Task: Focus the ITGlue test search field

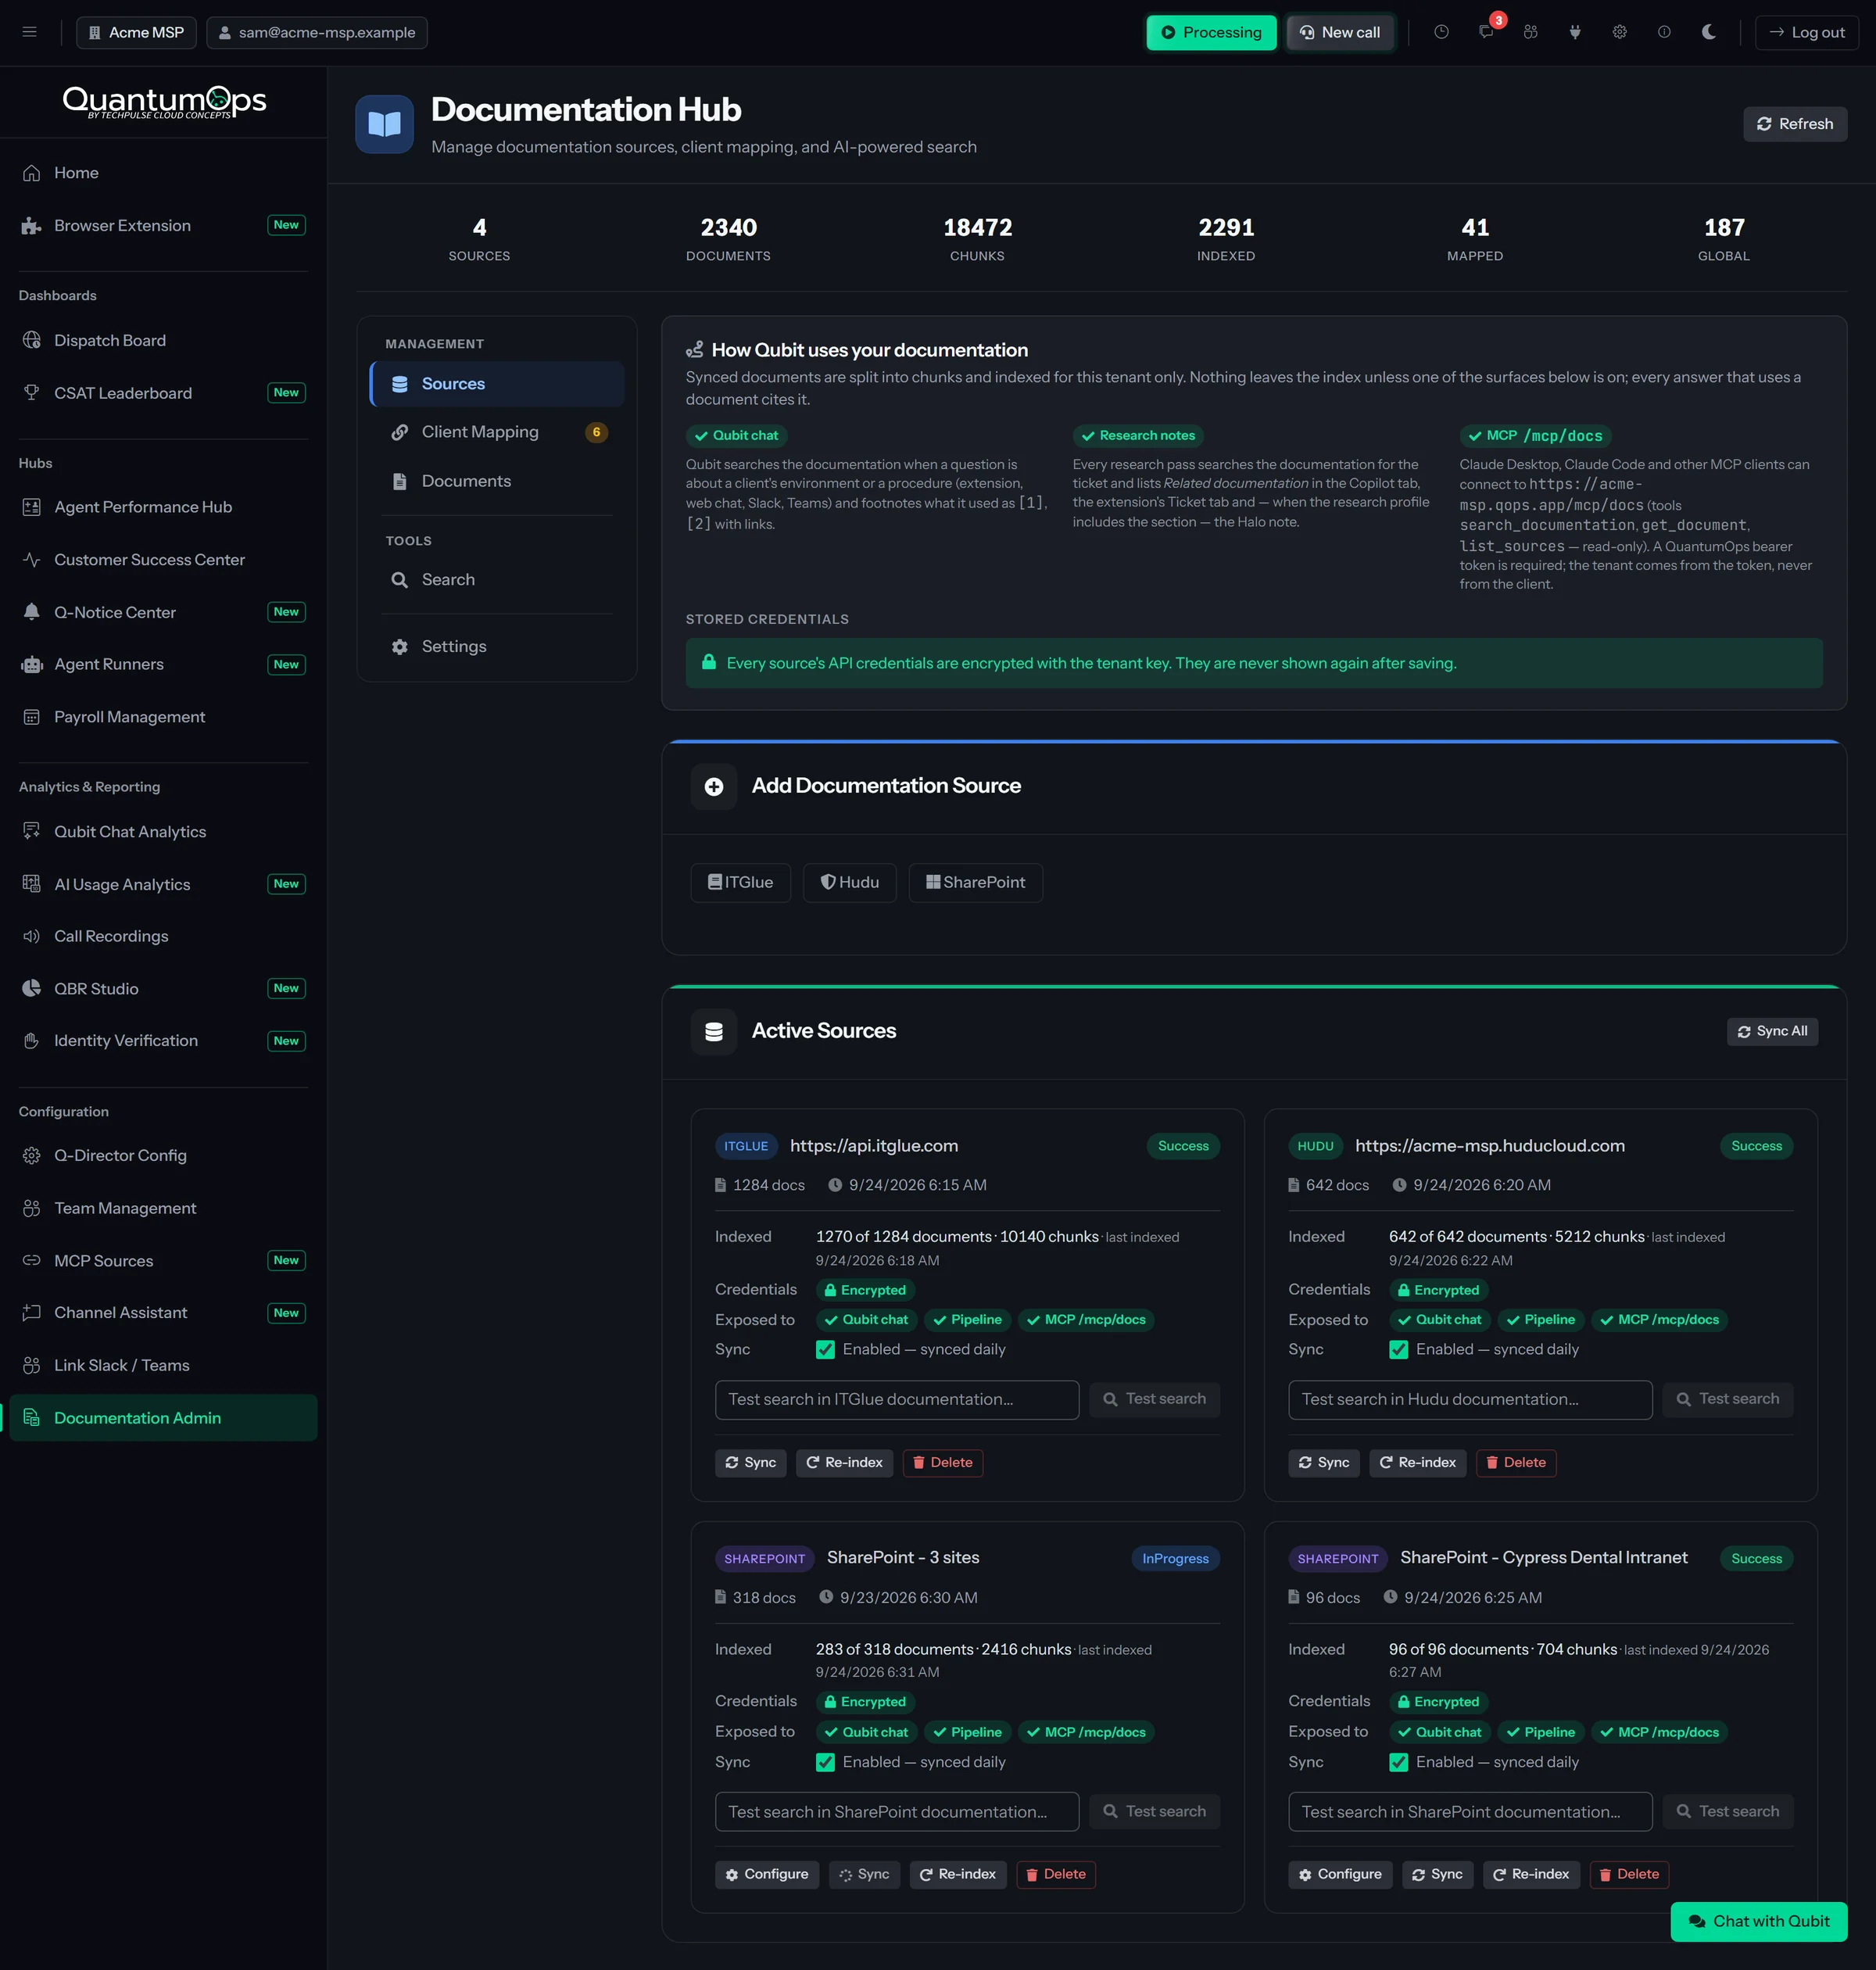Action: point(897,1400)
